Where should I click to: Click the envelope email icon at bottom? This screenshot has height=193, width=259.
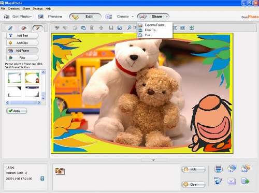click(x=232, y=181)
